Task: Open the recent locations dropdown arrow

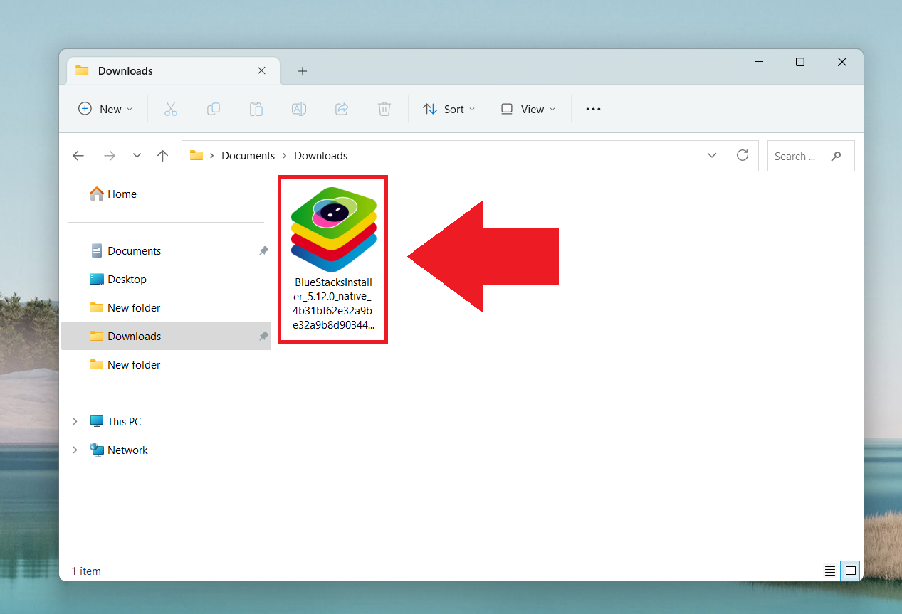Action: point(137,156)
